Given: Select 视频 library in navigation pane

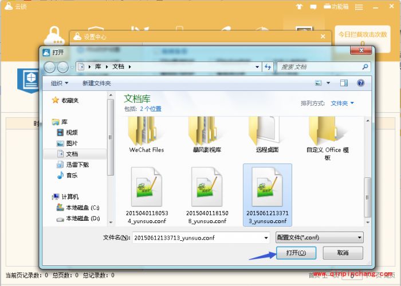Looking at the screenshot, I should [67, 133].
